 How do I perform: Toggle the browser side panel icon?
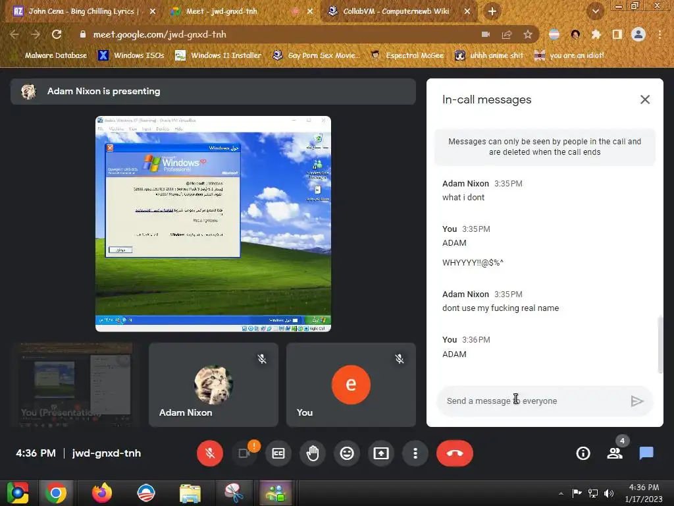tap(617, 34)
